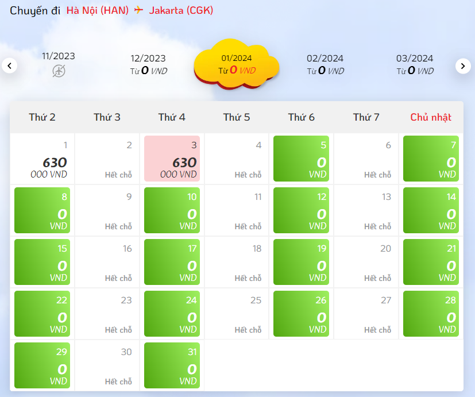The width and height of the screenshot is (475, 397).
Task: Select the 0 VND fare on January 22
Action: coord(42,314)
